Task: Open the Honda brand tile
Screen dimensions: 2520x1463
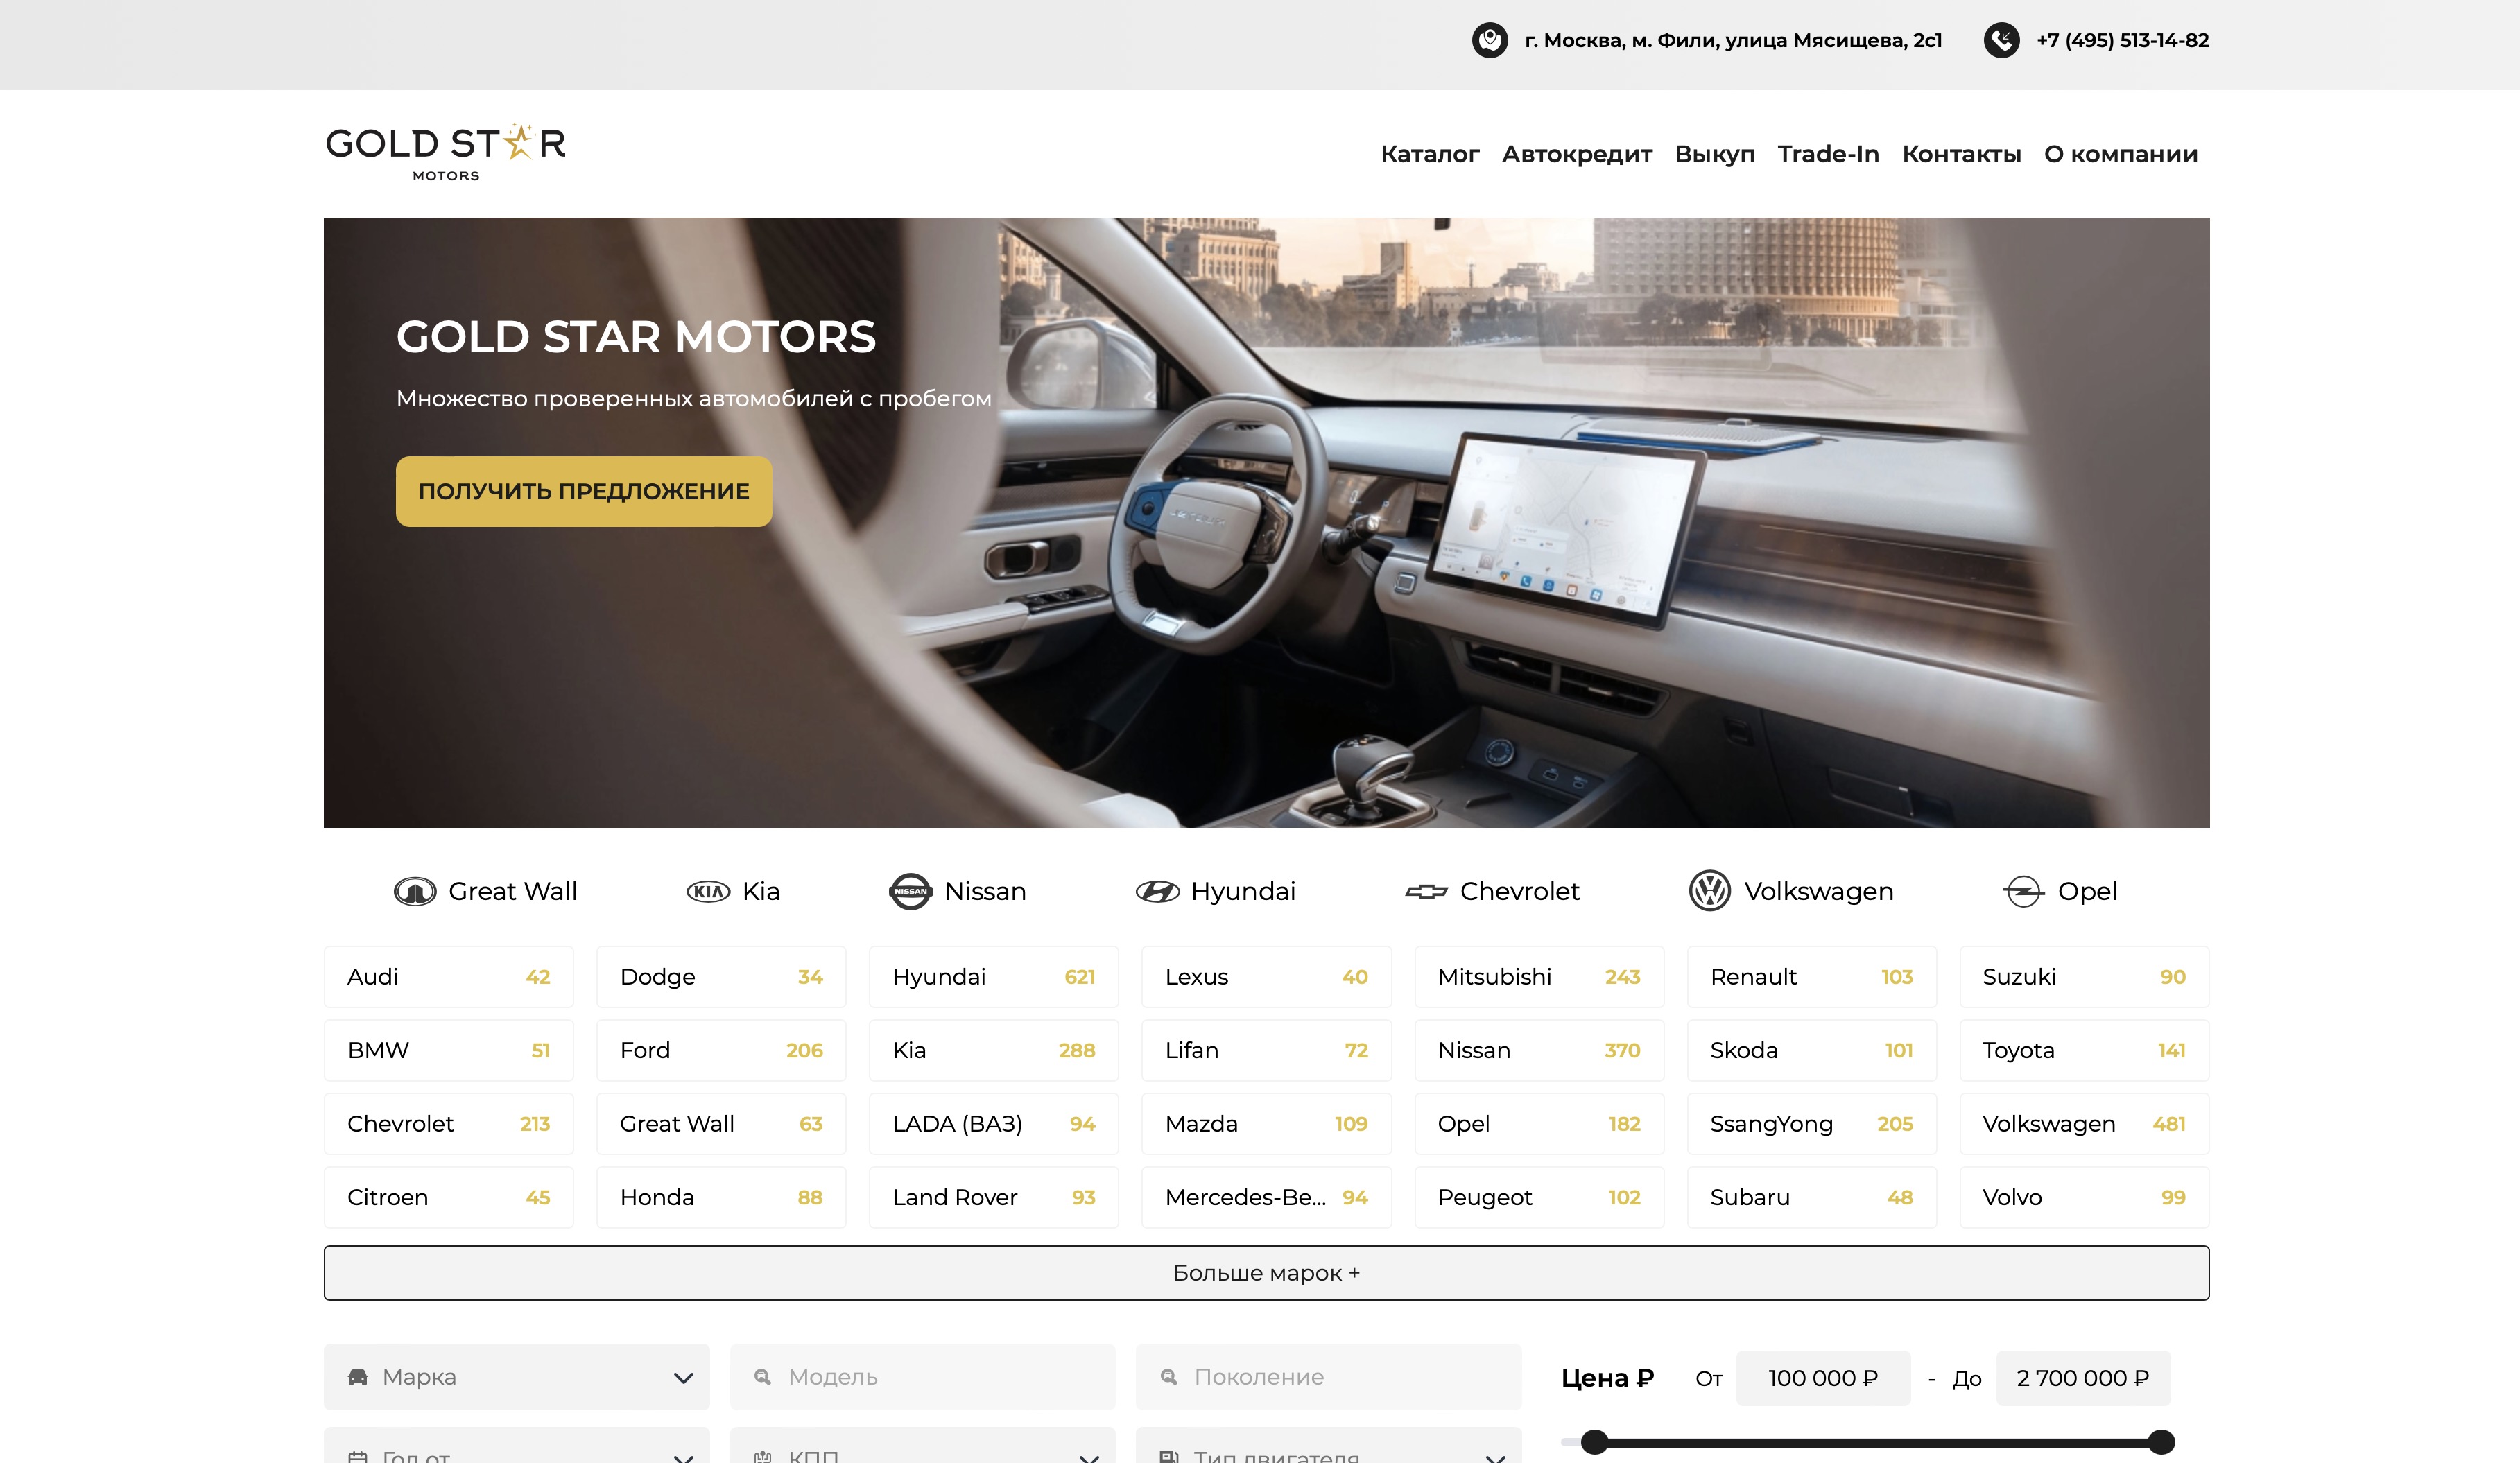Action: pyautogui.click(x=721, y=1197)
